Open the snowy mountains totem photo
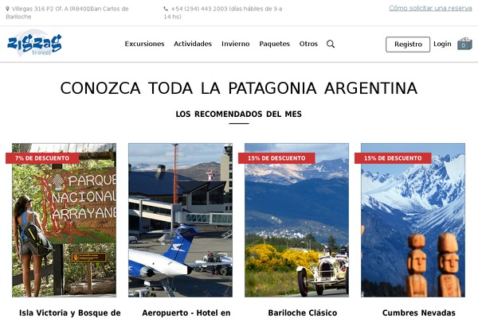The image size is (478, 318). click(413, 220)
